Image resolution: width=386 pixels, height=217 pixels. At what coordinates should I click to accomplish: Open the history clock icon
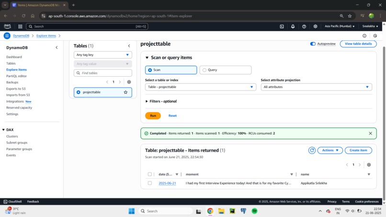coord(375,36)
